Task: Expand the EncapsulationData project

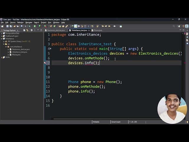Action: (x=1, y=33)
